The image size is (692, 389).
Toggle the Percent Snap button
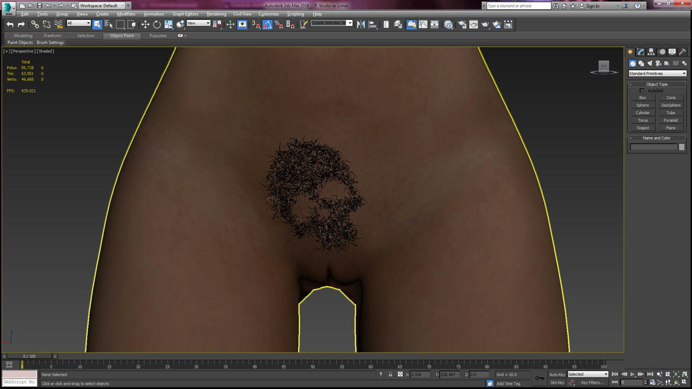click(x=279, y=24)
